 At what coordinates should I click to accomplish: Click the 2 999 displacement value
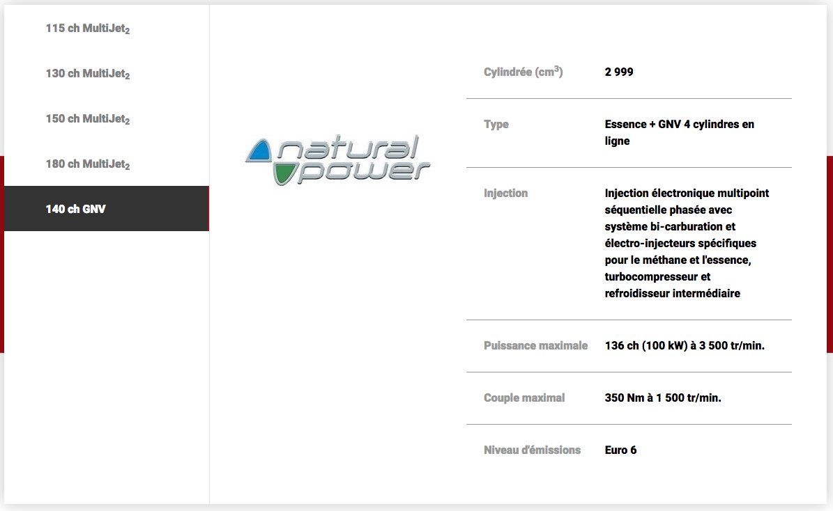(619, 72)
